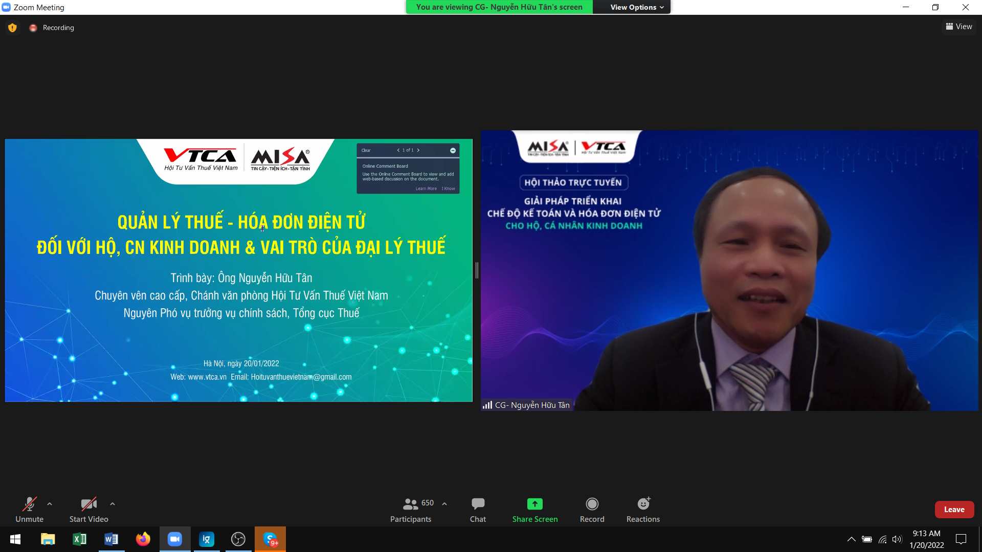The width and height of the screenshot is (982, 552).
Task: Open Firefox from the taskbar
Action: [143, 539]
